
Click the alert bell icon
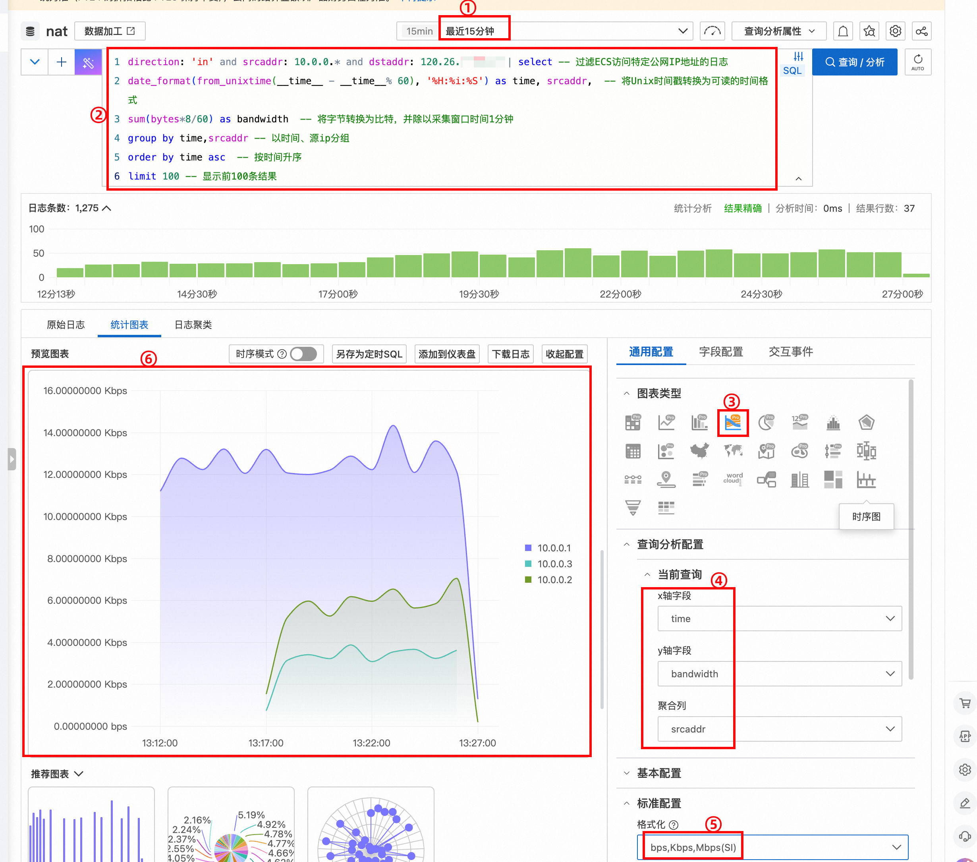pos(843,31)
